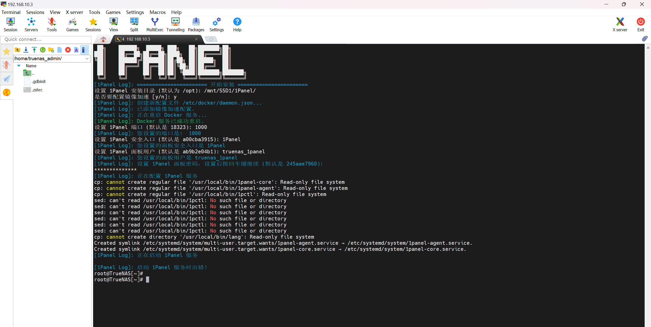Open the Tools menu
The height and width of the screenshot is (327, 651).
pos(94,12)
